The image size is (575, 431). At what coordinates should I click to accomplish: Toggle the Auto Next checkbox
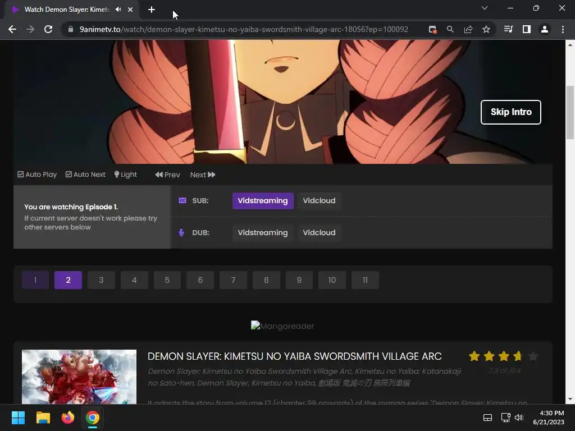(x=85, y=175)
